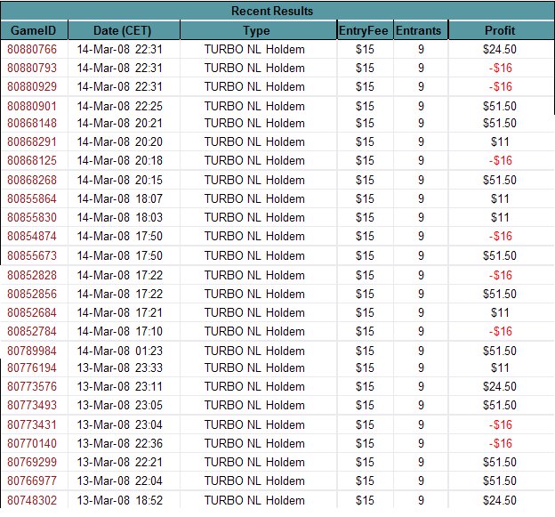Viewport: 555px width, 517px height.
Task: Open game ID 80868291 link
Action: pos(32,142)
